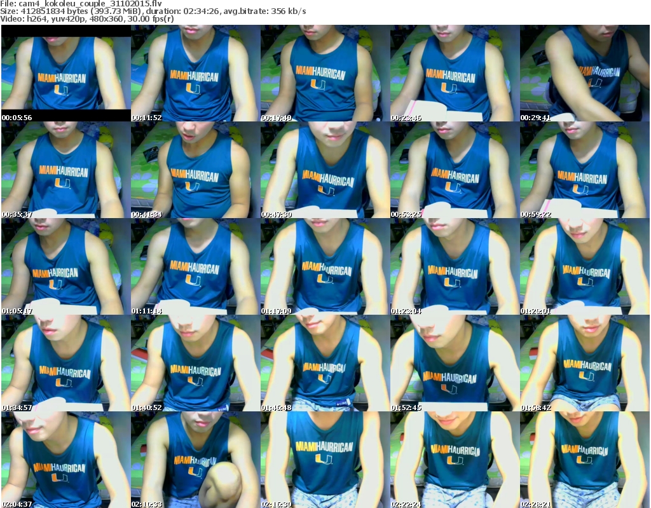Open the frame timestamped 01:46:48
Screen dimensions: 651x508
pos(325,364)
